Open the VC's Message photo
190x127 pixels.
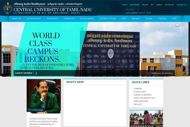tap(44, 96)
